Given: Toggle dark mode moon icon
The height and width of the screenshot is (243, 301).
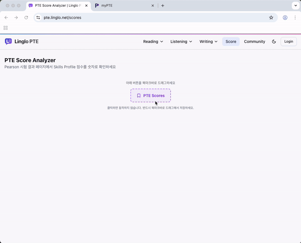Looking at the screenshot, I should pyautogui.click(x=274, y=42).
